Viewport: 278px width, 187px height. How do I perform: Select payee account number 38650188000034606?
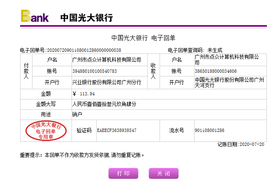click(x=215, y=71)
